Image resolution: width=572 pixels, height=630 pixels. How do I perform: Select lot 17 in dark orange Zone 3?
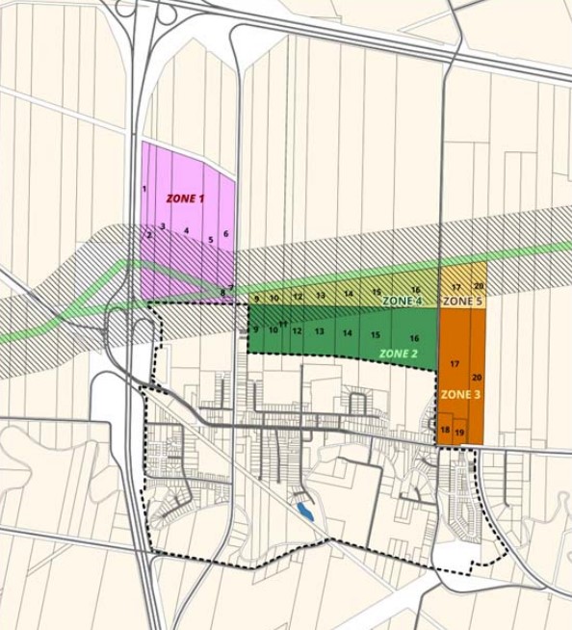455,364
